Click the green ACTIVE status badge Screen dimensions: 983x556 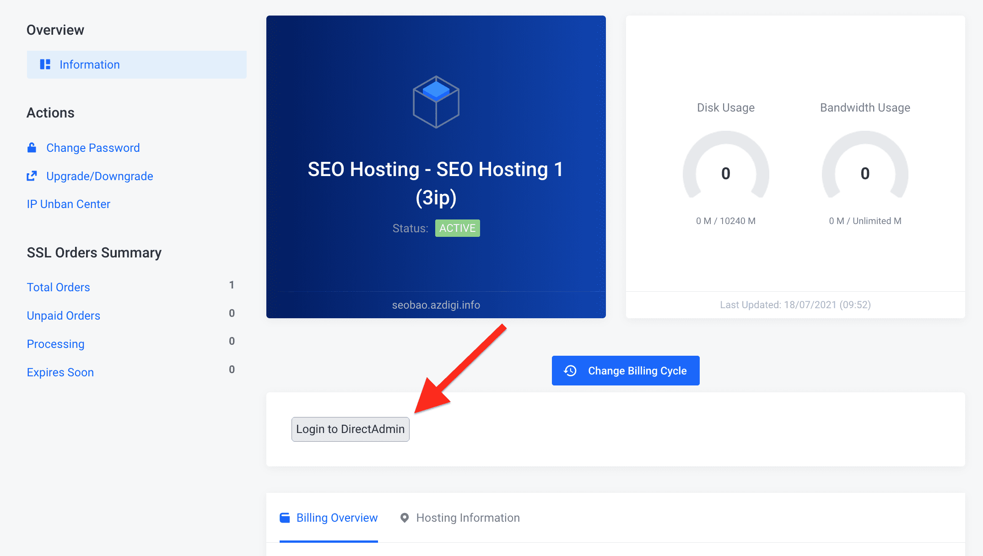(457, 228)
